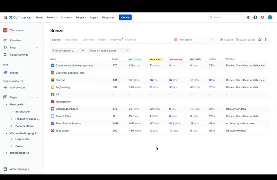277x180 pixels.
Task: Open the Recent dropdown menu
Action: coord(52,18)
